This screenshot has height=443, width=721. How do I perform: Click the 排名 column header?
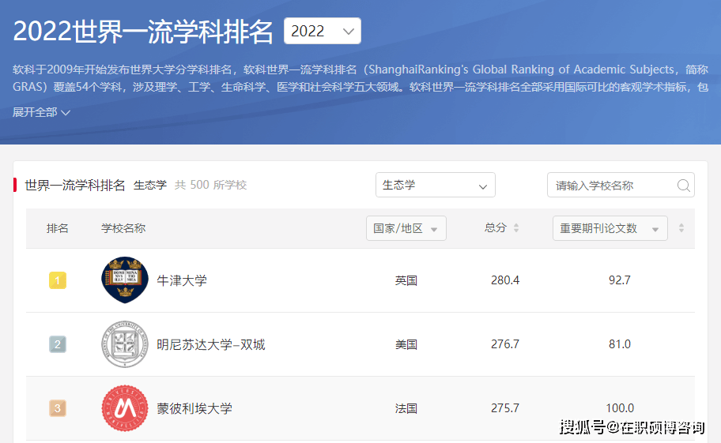click(x=58, y=228)
